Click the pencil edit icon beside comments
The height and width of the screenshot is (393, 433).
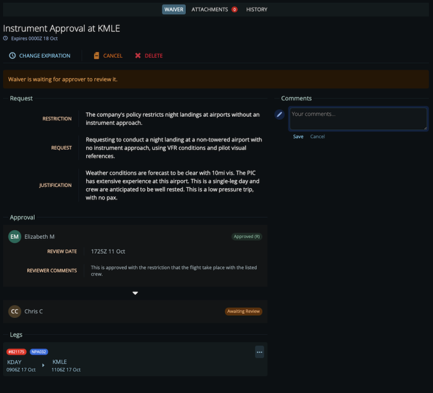point(279,114)
